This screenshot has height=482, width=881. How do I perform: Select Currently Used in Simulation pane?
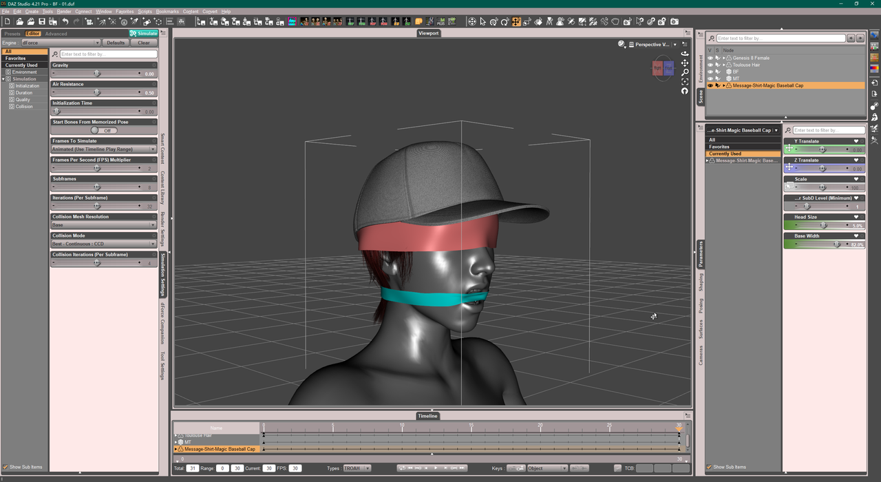[x=24, y=65]
